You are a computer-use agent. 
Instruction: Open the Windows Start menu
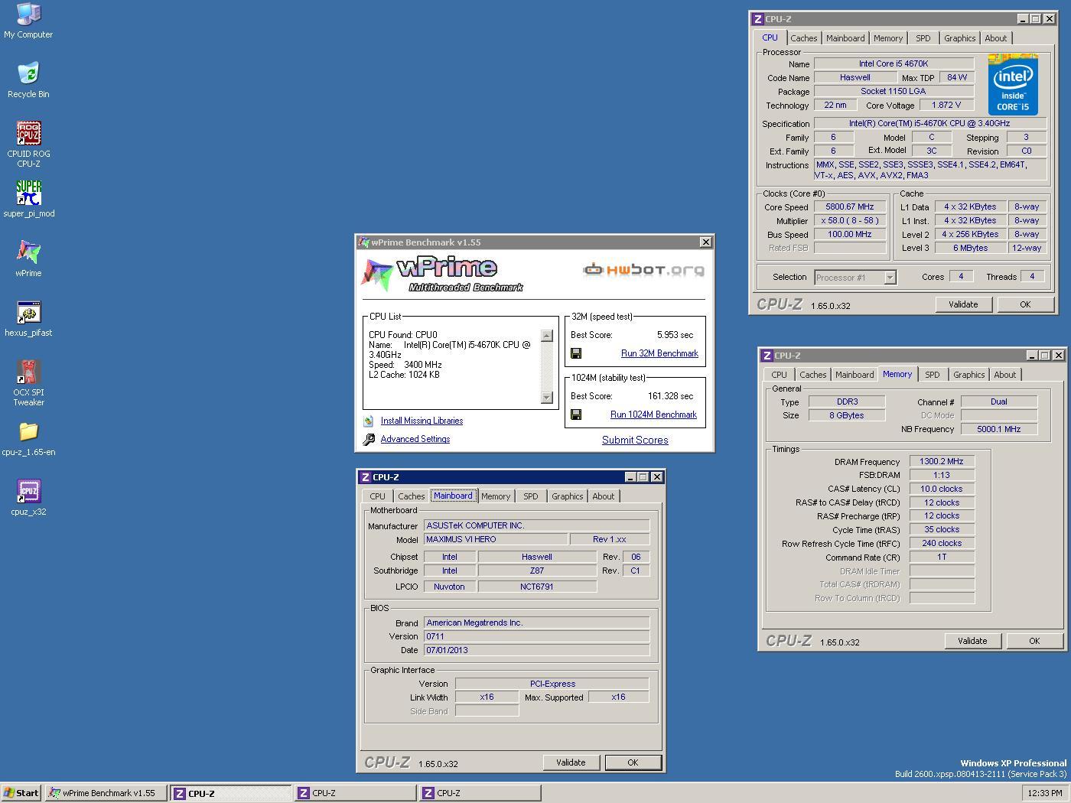[x=21, y=793]
